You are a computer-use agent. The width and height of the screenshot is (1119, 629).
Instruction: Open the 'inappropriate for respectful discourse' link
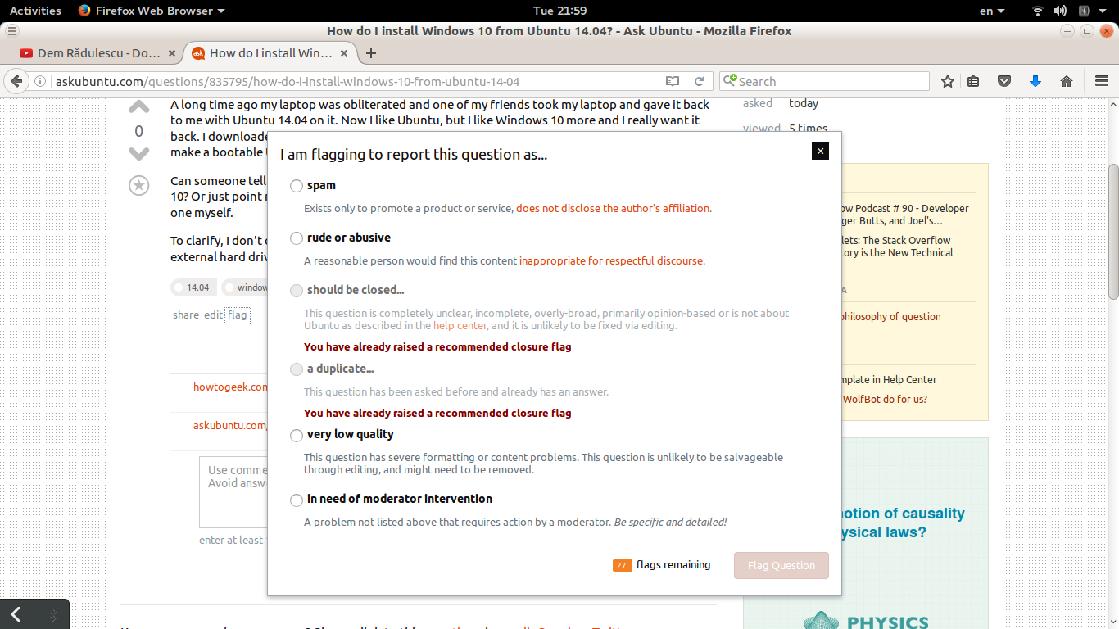611,260
